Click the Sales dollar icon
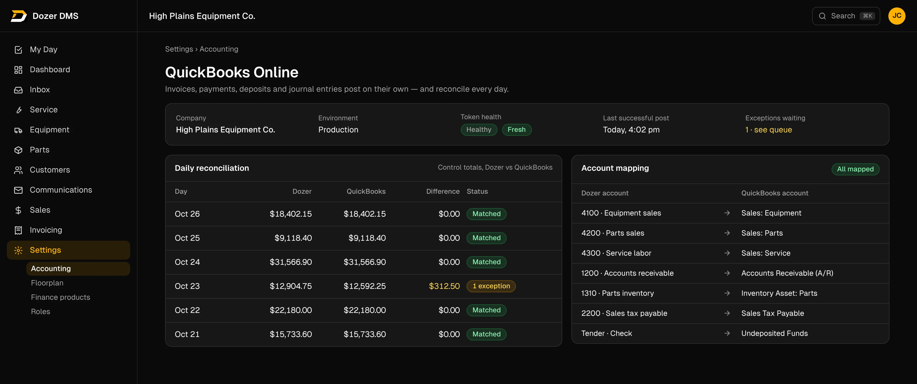Screen dimensions: 917x384 18,210
